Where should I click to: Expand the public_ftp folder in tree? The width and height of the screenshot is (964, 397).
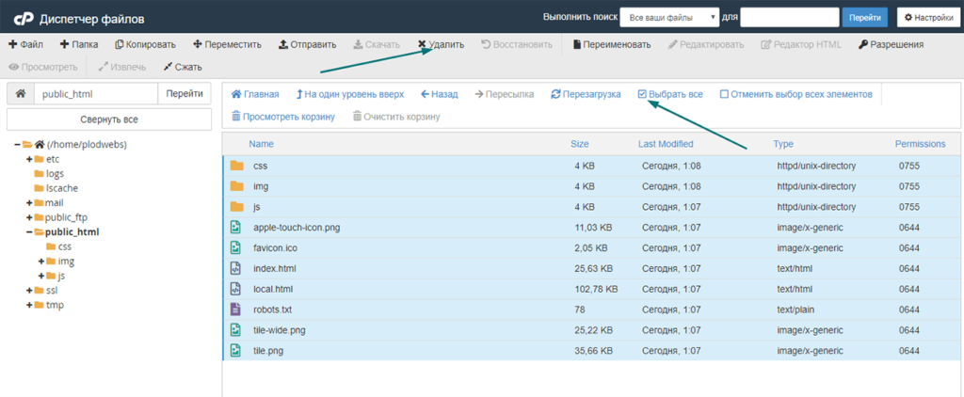29,217
